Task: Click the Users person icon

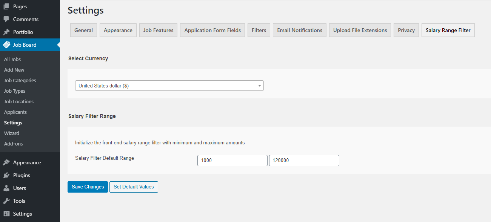Action: click(7, 188)
